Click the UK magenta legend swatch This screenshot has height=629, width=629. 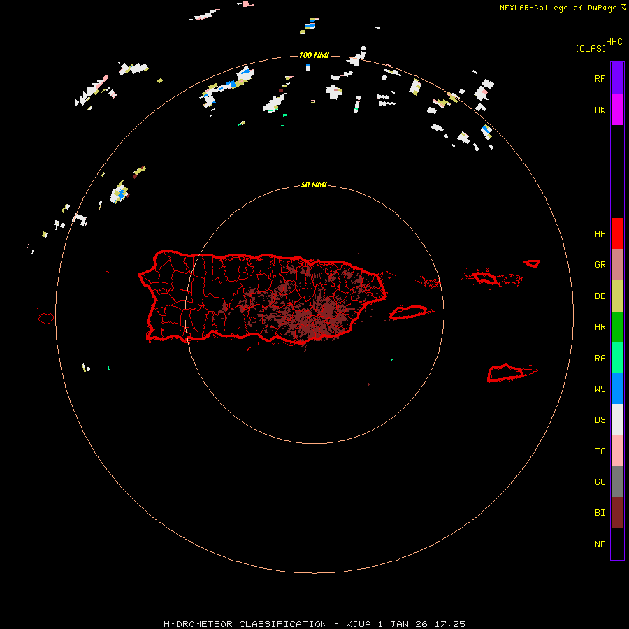[617, 110]
